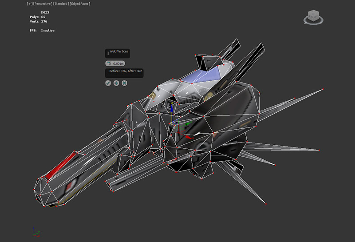Click the 'Polys: 65' statistic
The width and height of the screenshot is (355, 242).
38,17
